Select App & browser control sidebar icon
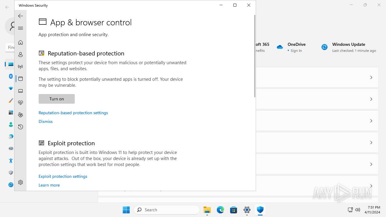The height and width of the screenshot is (217, 386). click(x=21, y=79)
